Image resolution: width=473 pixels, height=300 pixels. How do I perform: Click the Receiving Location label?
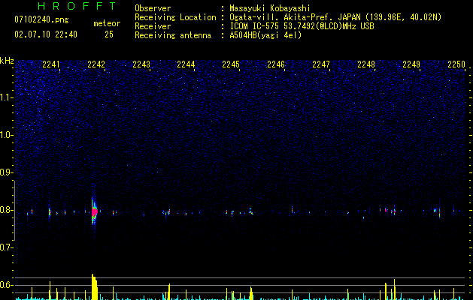175,17
